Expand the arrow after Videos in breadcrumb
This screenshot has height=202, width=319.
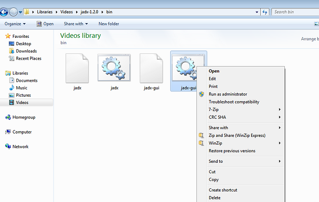[x=77, y=12]
